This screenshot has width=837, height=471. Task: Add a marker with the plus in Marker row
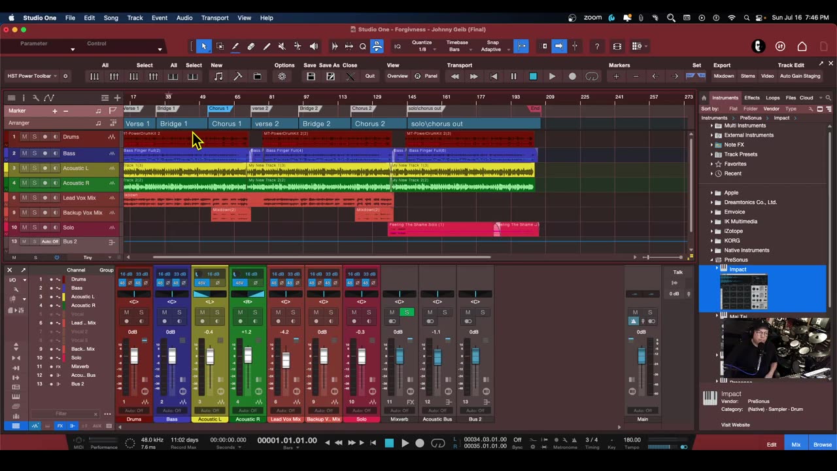[55, 111]
